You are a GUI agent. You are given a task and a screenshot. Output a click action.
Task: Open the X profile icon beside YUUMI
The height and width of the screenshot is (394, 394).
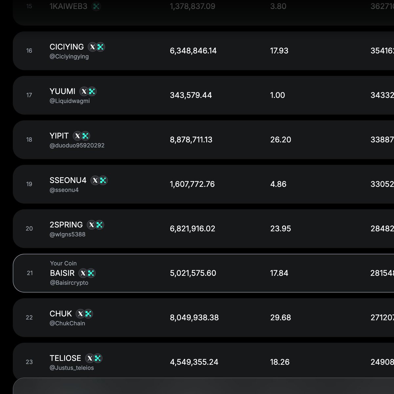click(x=84, y=92)
